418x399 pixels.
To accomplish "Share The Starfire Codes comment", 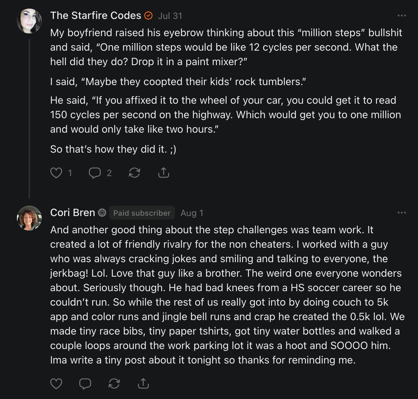I will click(x=163, y=173).
